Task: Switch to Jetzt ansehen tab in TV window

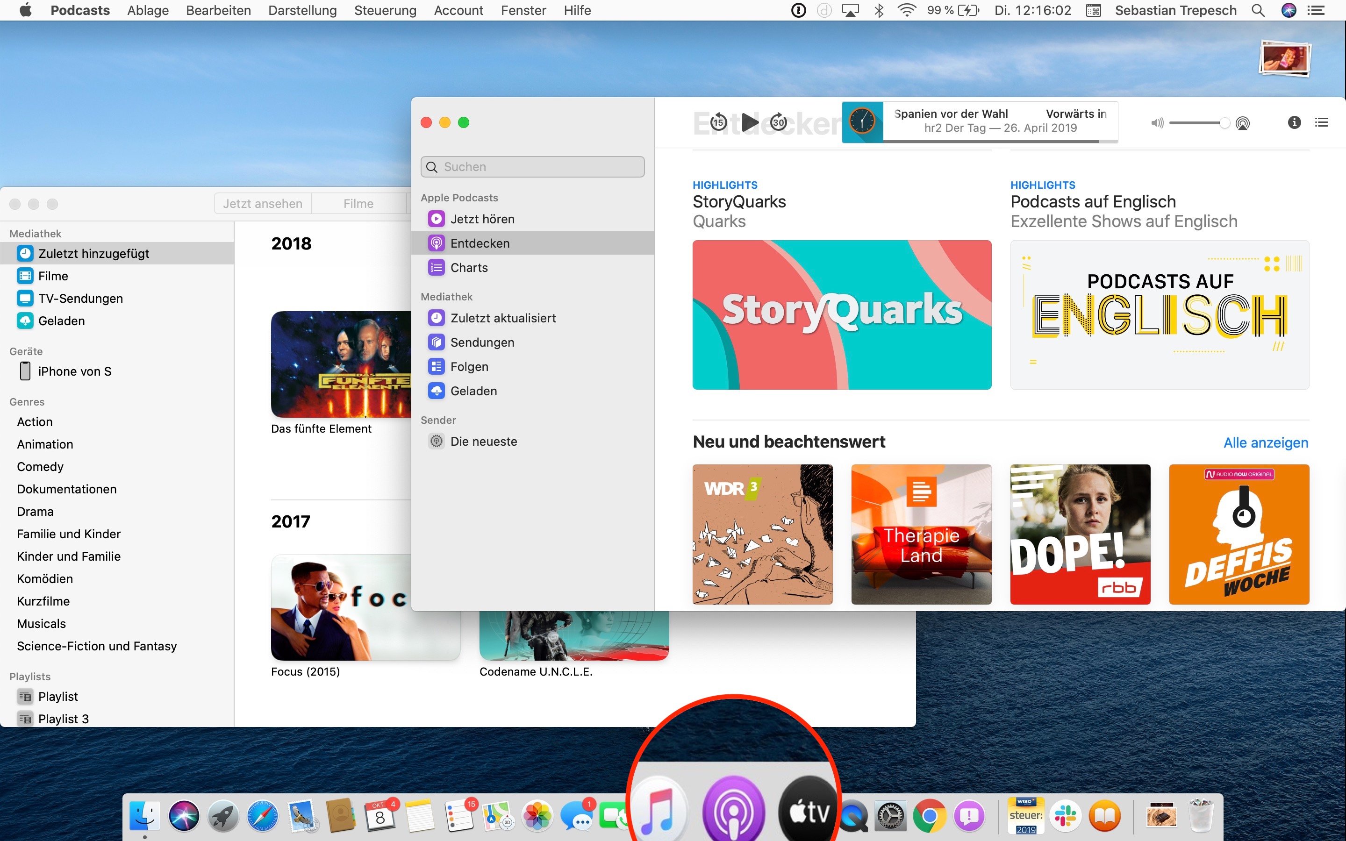Action: point(263,204)
